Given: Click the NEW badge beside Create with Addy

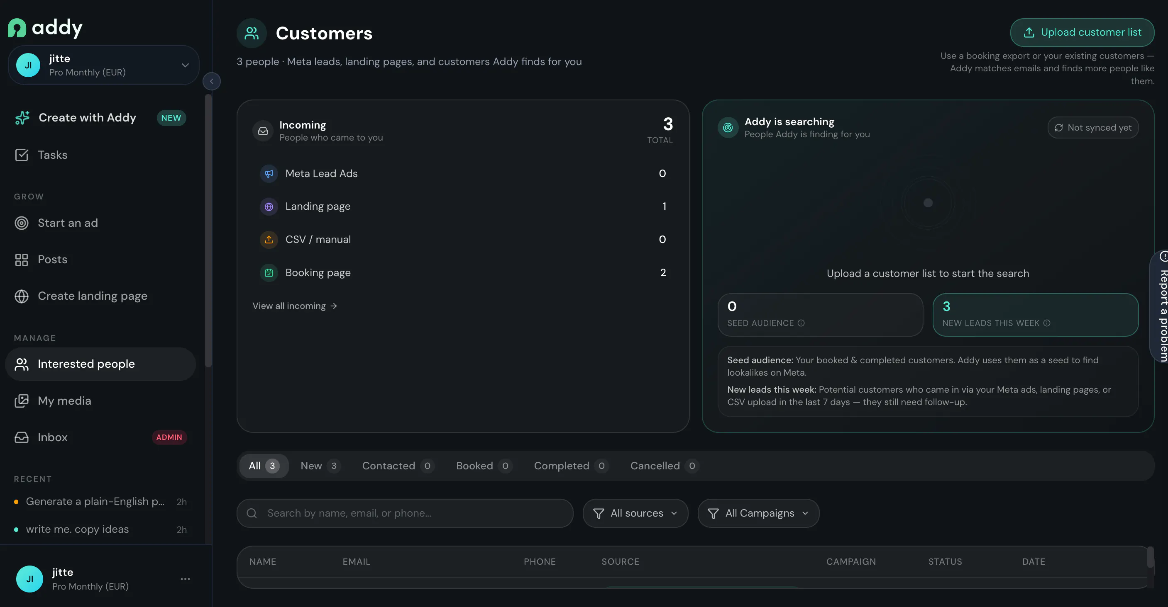Looking at the screenshot, I should pos(171,118).
